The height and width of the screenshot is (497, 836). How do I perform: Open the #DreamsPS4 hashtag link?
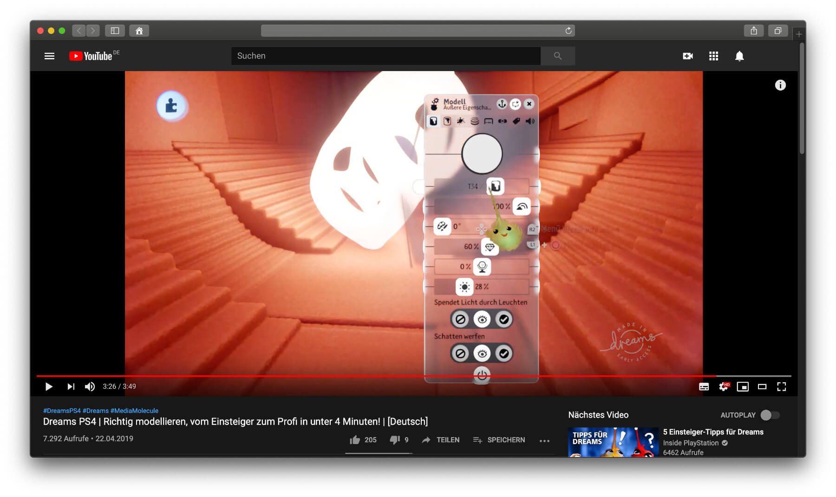pyautogui.click(x=62, y=411)
